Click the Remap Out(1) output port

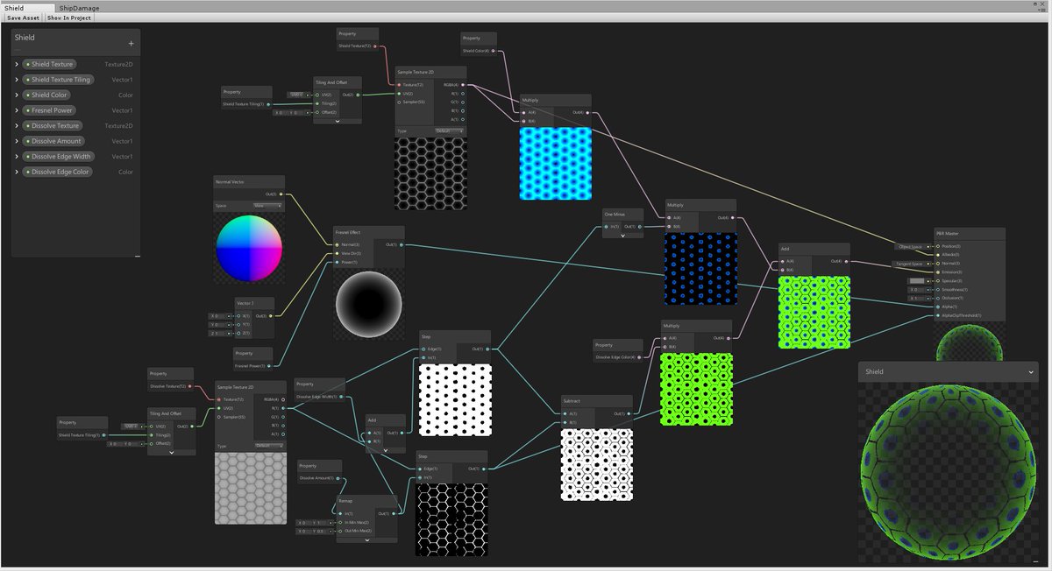point(394,513)
